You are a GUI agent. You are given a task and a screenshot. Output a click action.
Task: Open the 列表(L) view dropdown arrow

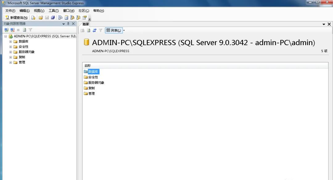point(124,30)
